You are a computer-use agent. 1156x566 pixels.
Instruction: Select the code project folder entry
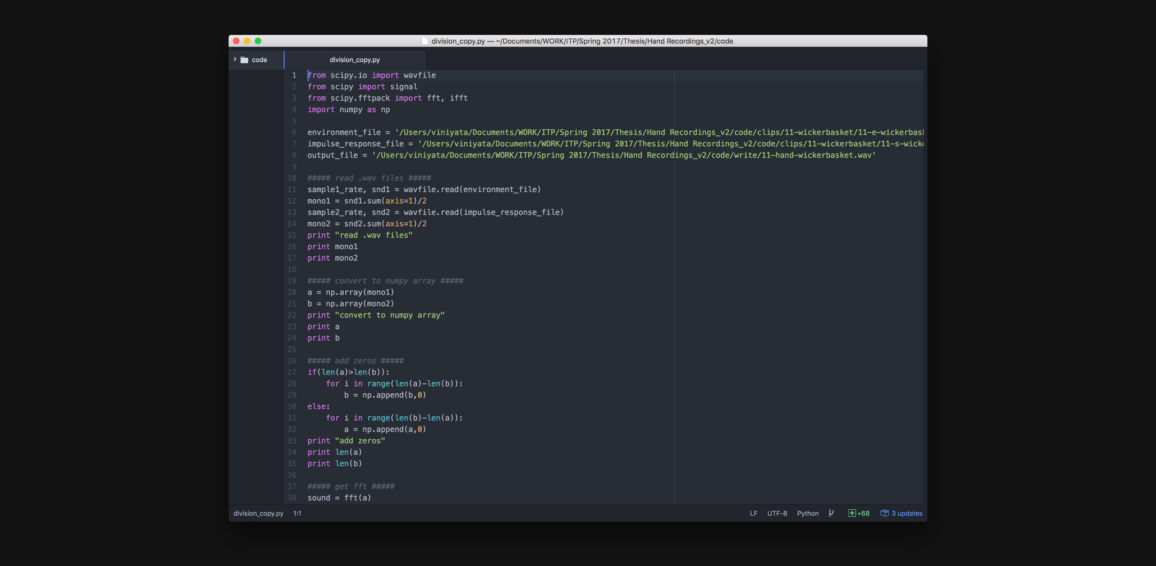point(259,60)
